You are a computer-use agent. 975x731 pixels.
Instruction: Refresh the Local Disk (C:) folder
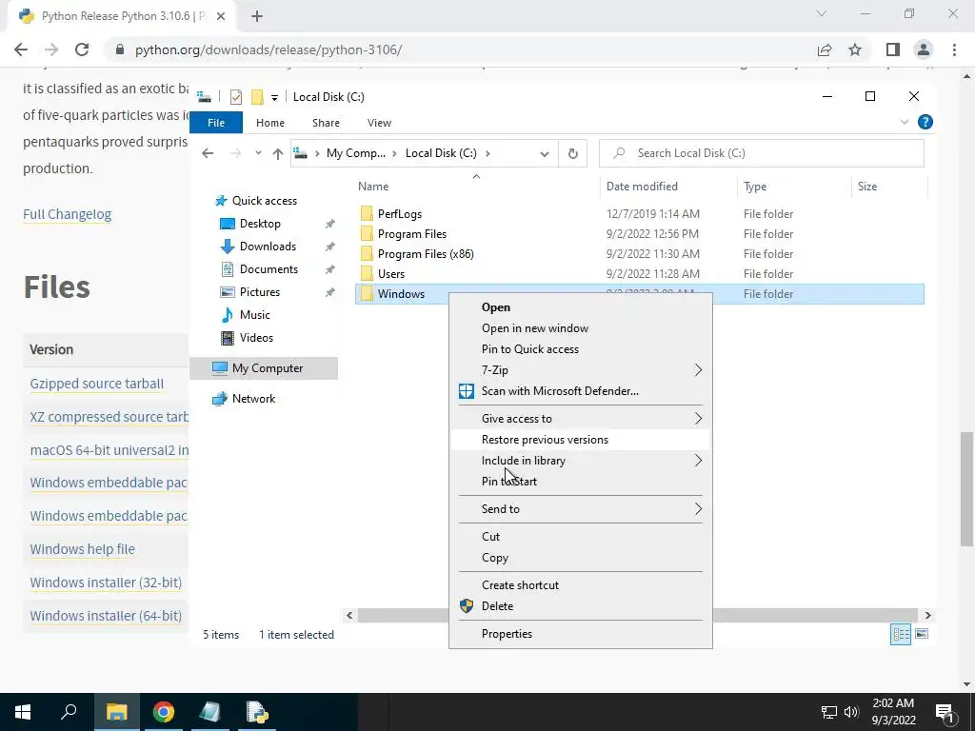pos(572,153)
